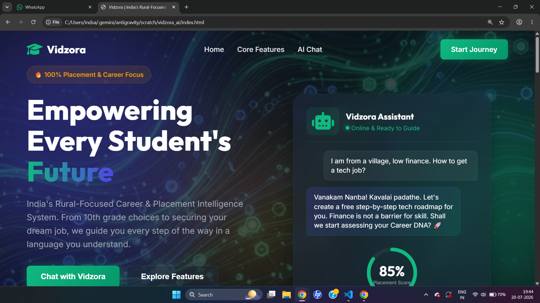Open the HP app in the taskbar
Viewport: 540px width, 303px height.
tap(318, 295)
